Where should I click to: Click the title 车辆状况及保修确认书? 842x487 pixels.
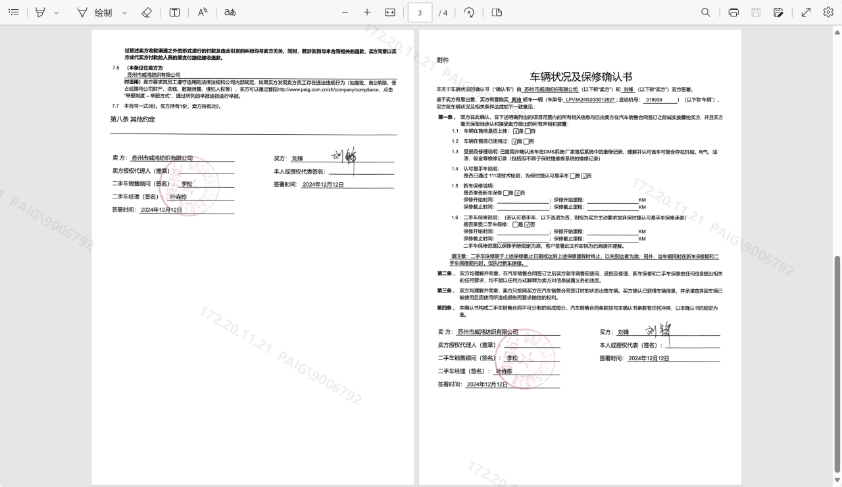pyautogui.click(x=582, y=77)
